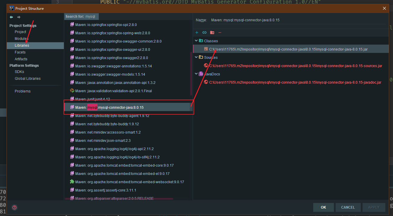Viewport: 393px width, 216px height.
Task: Click the library Name input field
Action: coord(298,20)
